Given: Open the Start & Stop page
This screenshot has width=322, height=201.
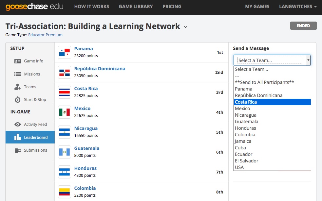Looking at the screenshot, I should coord(30,100).
